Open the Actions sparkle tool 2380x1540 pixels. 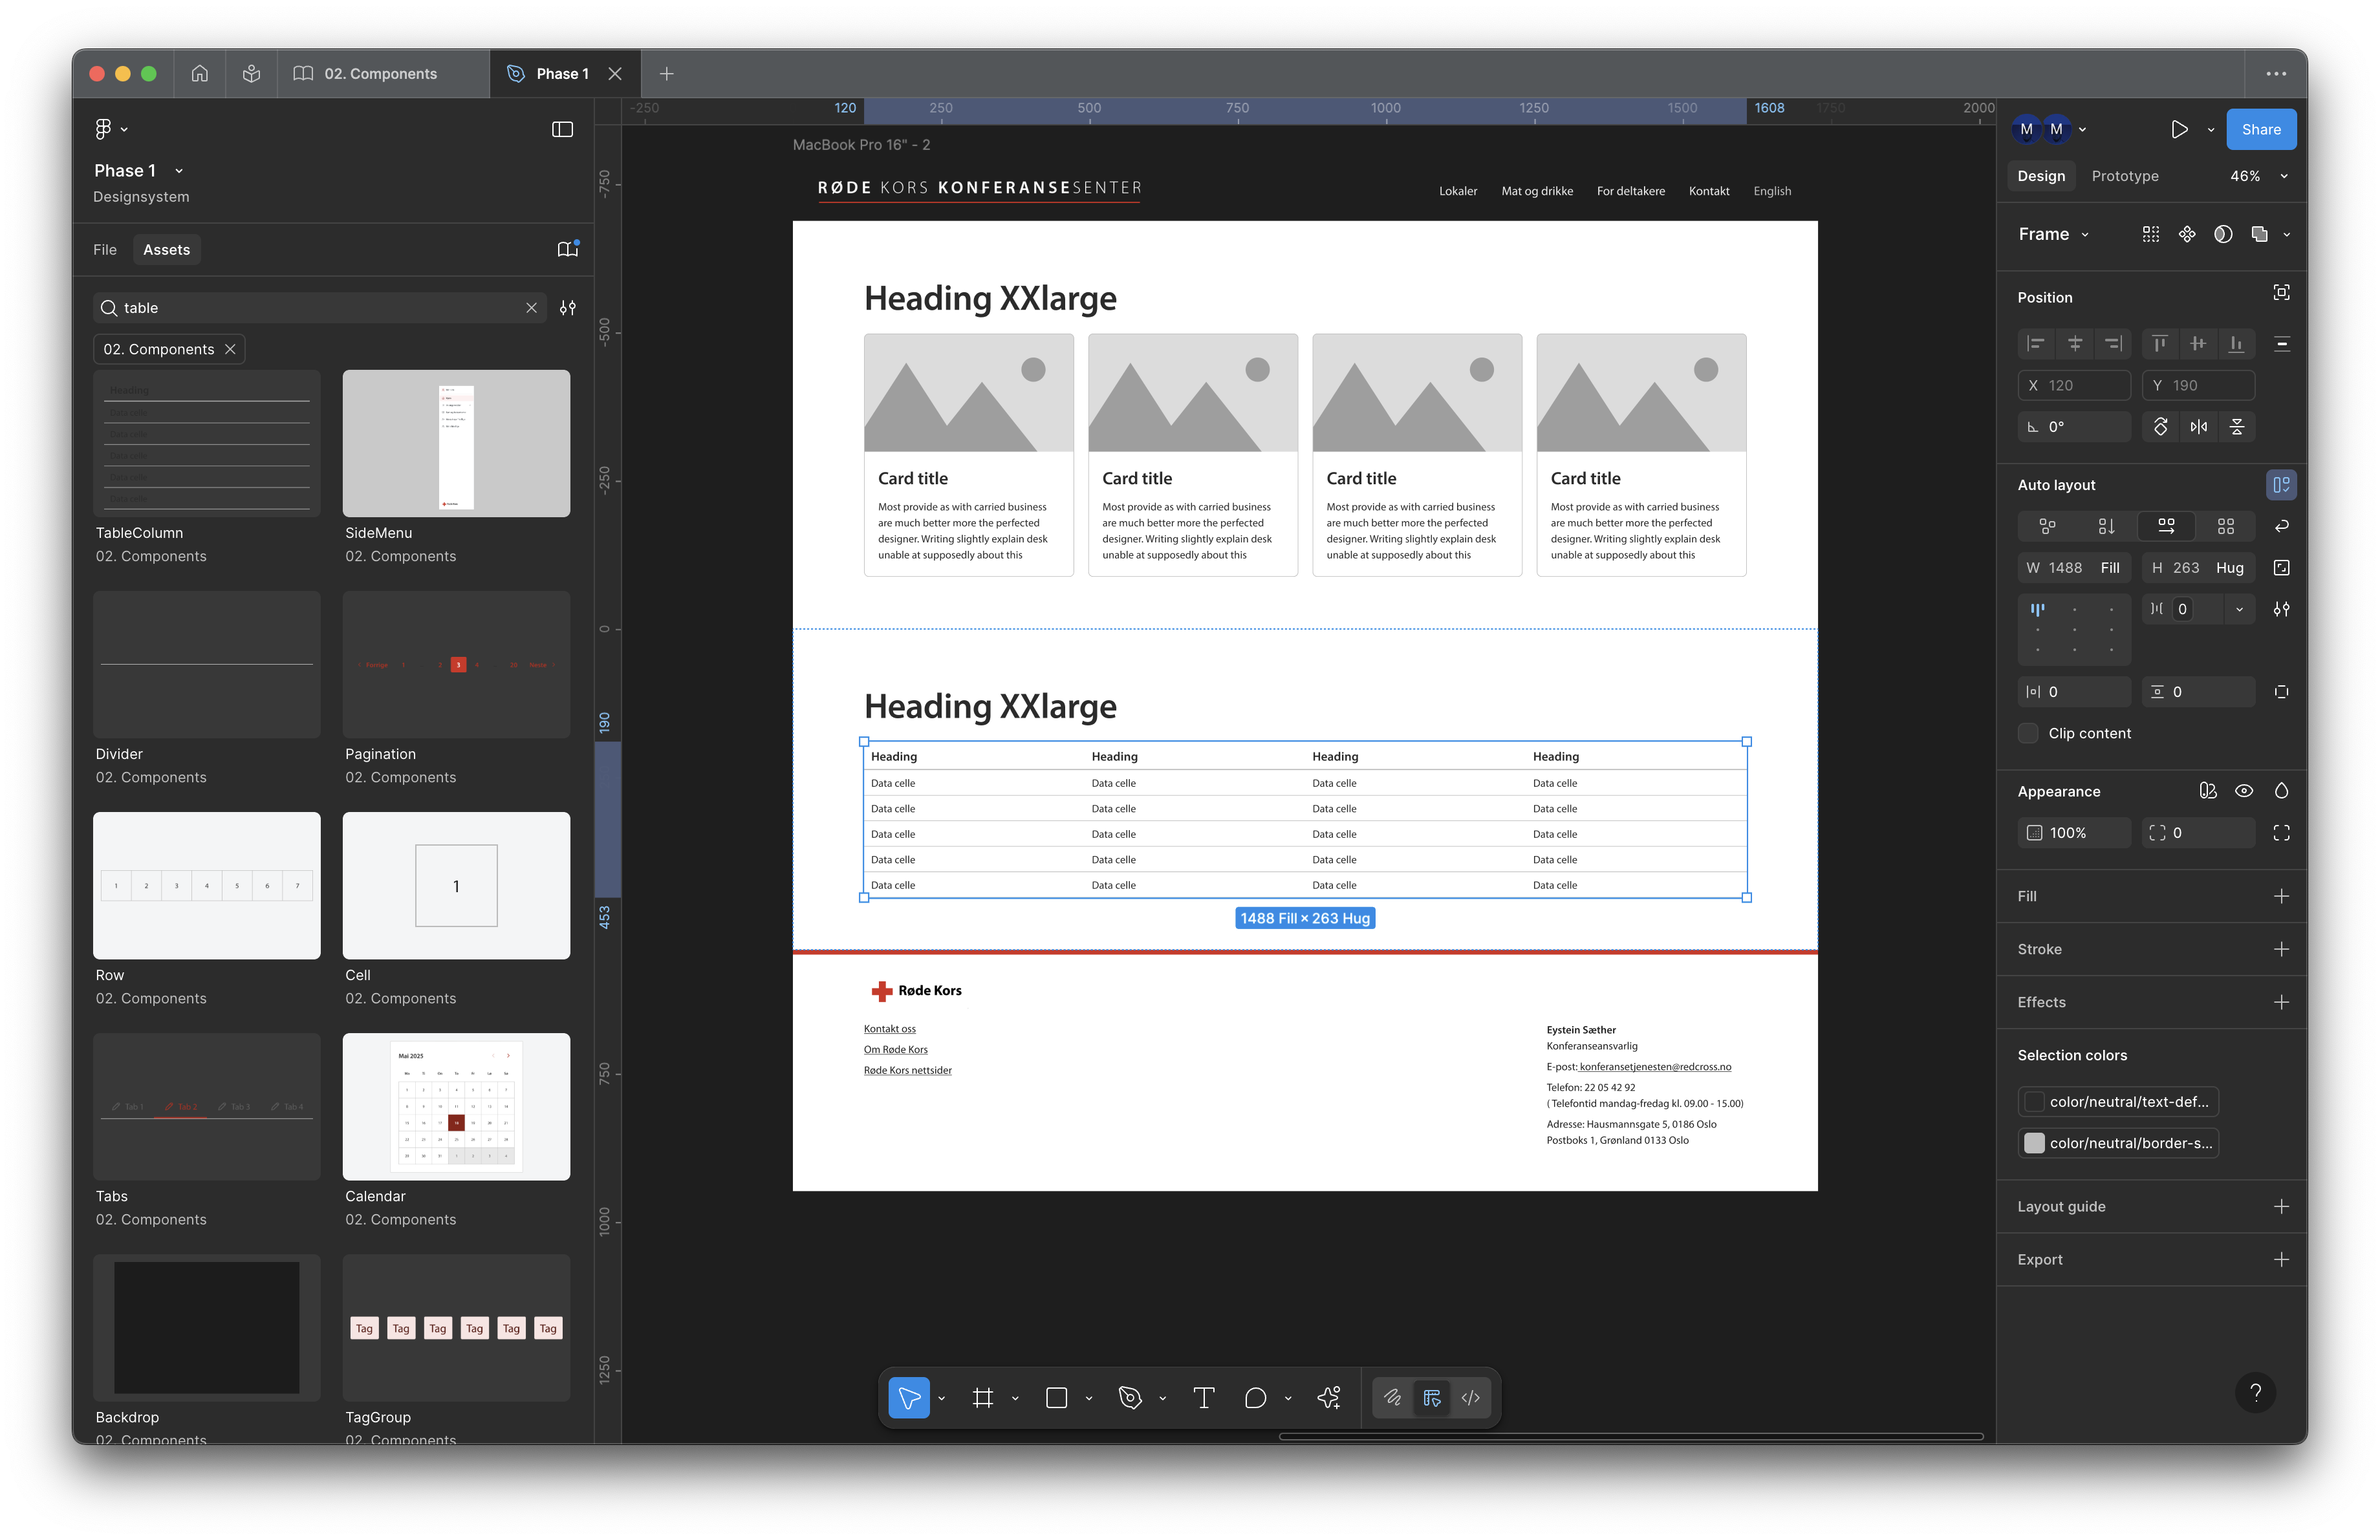1329,1397
